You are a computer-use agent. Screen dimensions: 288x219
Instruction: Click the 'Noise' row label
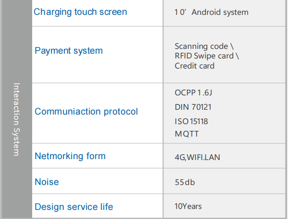coord(47,182)
